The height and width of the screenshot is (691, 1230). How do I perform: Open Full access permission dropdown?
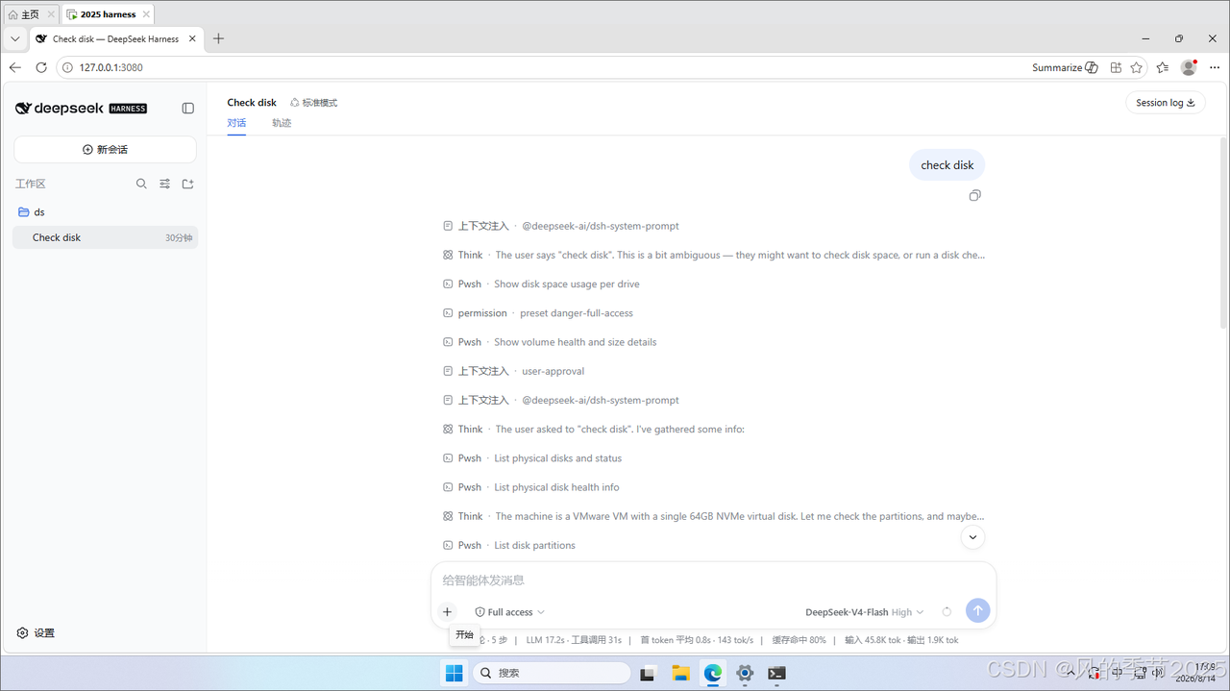(x=510, y=612)
